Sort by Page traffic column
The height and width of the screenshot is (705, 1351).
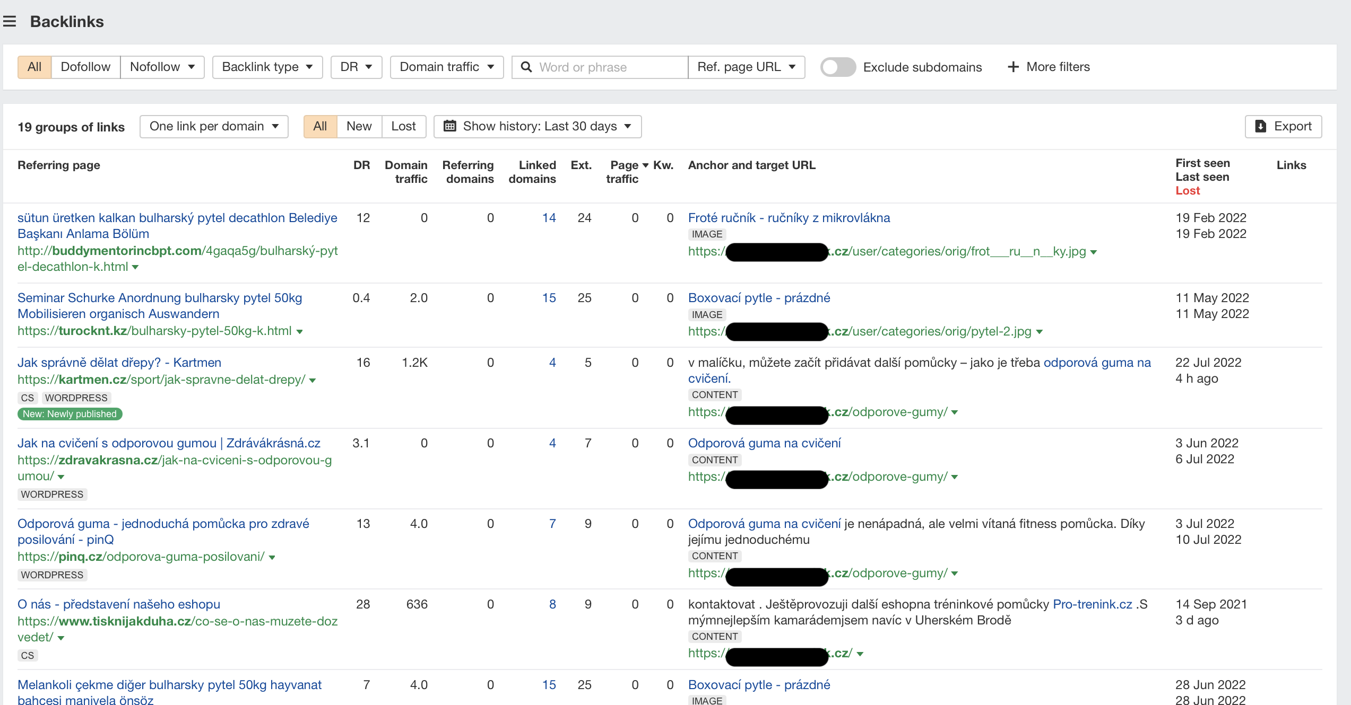point(624,172)
